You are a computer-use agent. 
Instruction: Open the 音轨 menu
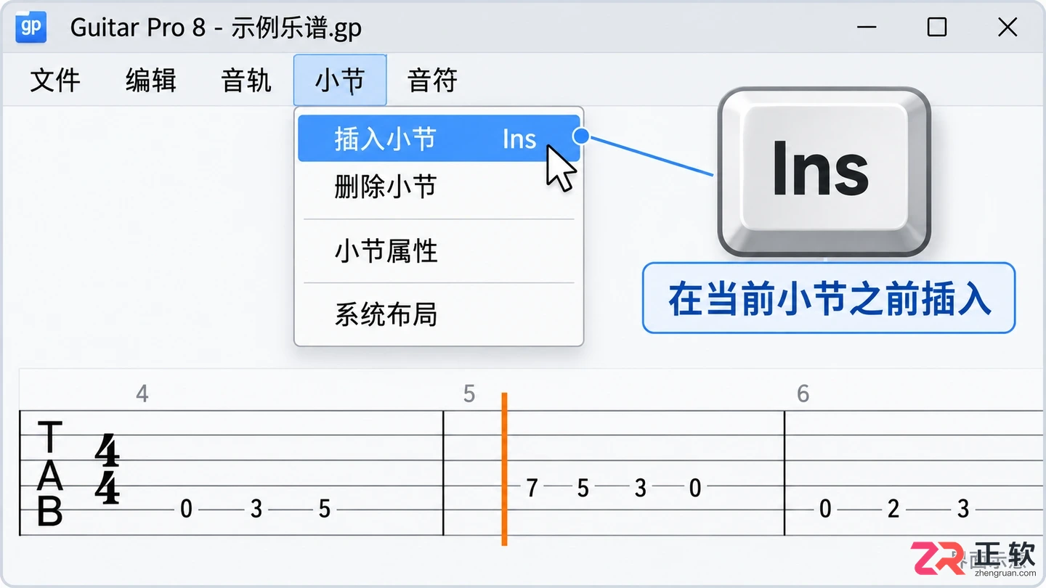(x=247, y=81)
